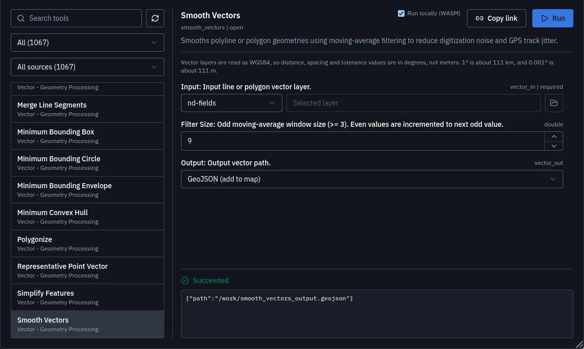Viewport: 584px width, 349px height.
Task: Click the window resize grip icon
Action: coord(579,344)
